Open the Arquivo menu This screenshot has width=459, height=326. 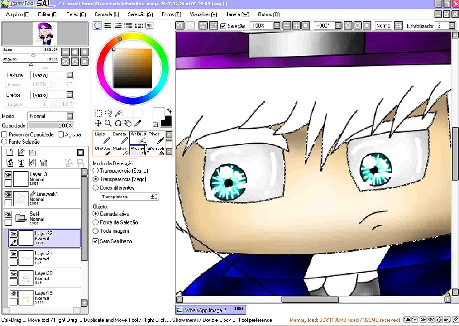(18, 14)
